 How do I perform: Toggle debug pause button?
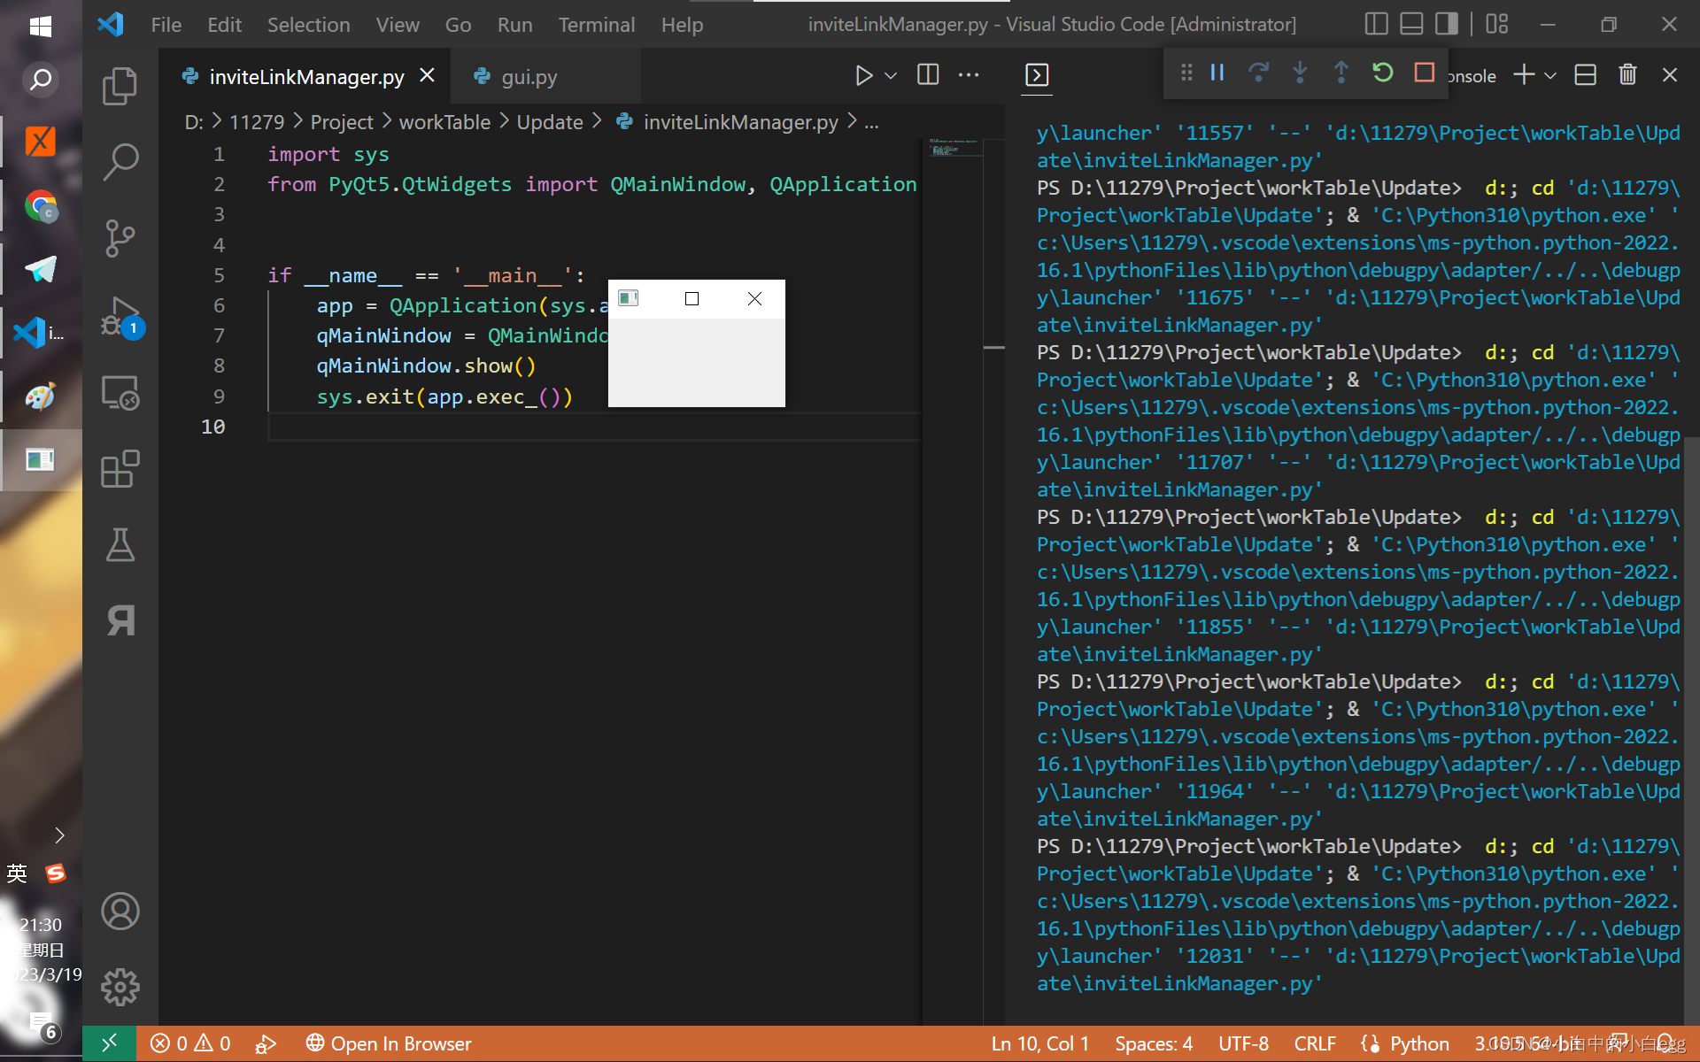tap(1217, 73)
